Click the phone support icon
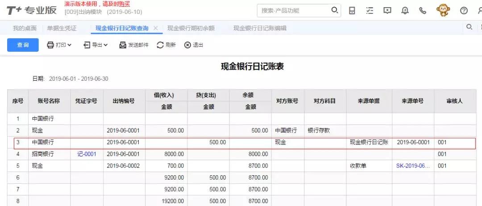The width and height of the screenshot is (482, 206). [x=423, y=11]
